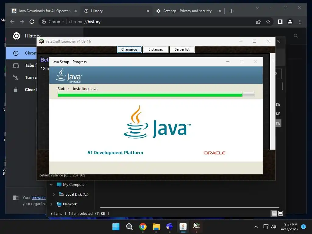
Task: Show hidden system tray icons
Action: coord(256,227)
